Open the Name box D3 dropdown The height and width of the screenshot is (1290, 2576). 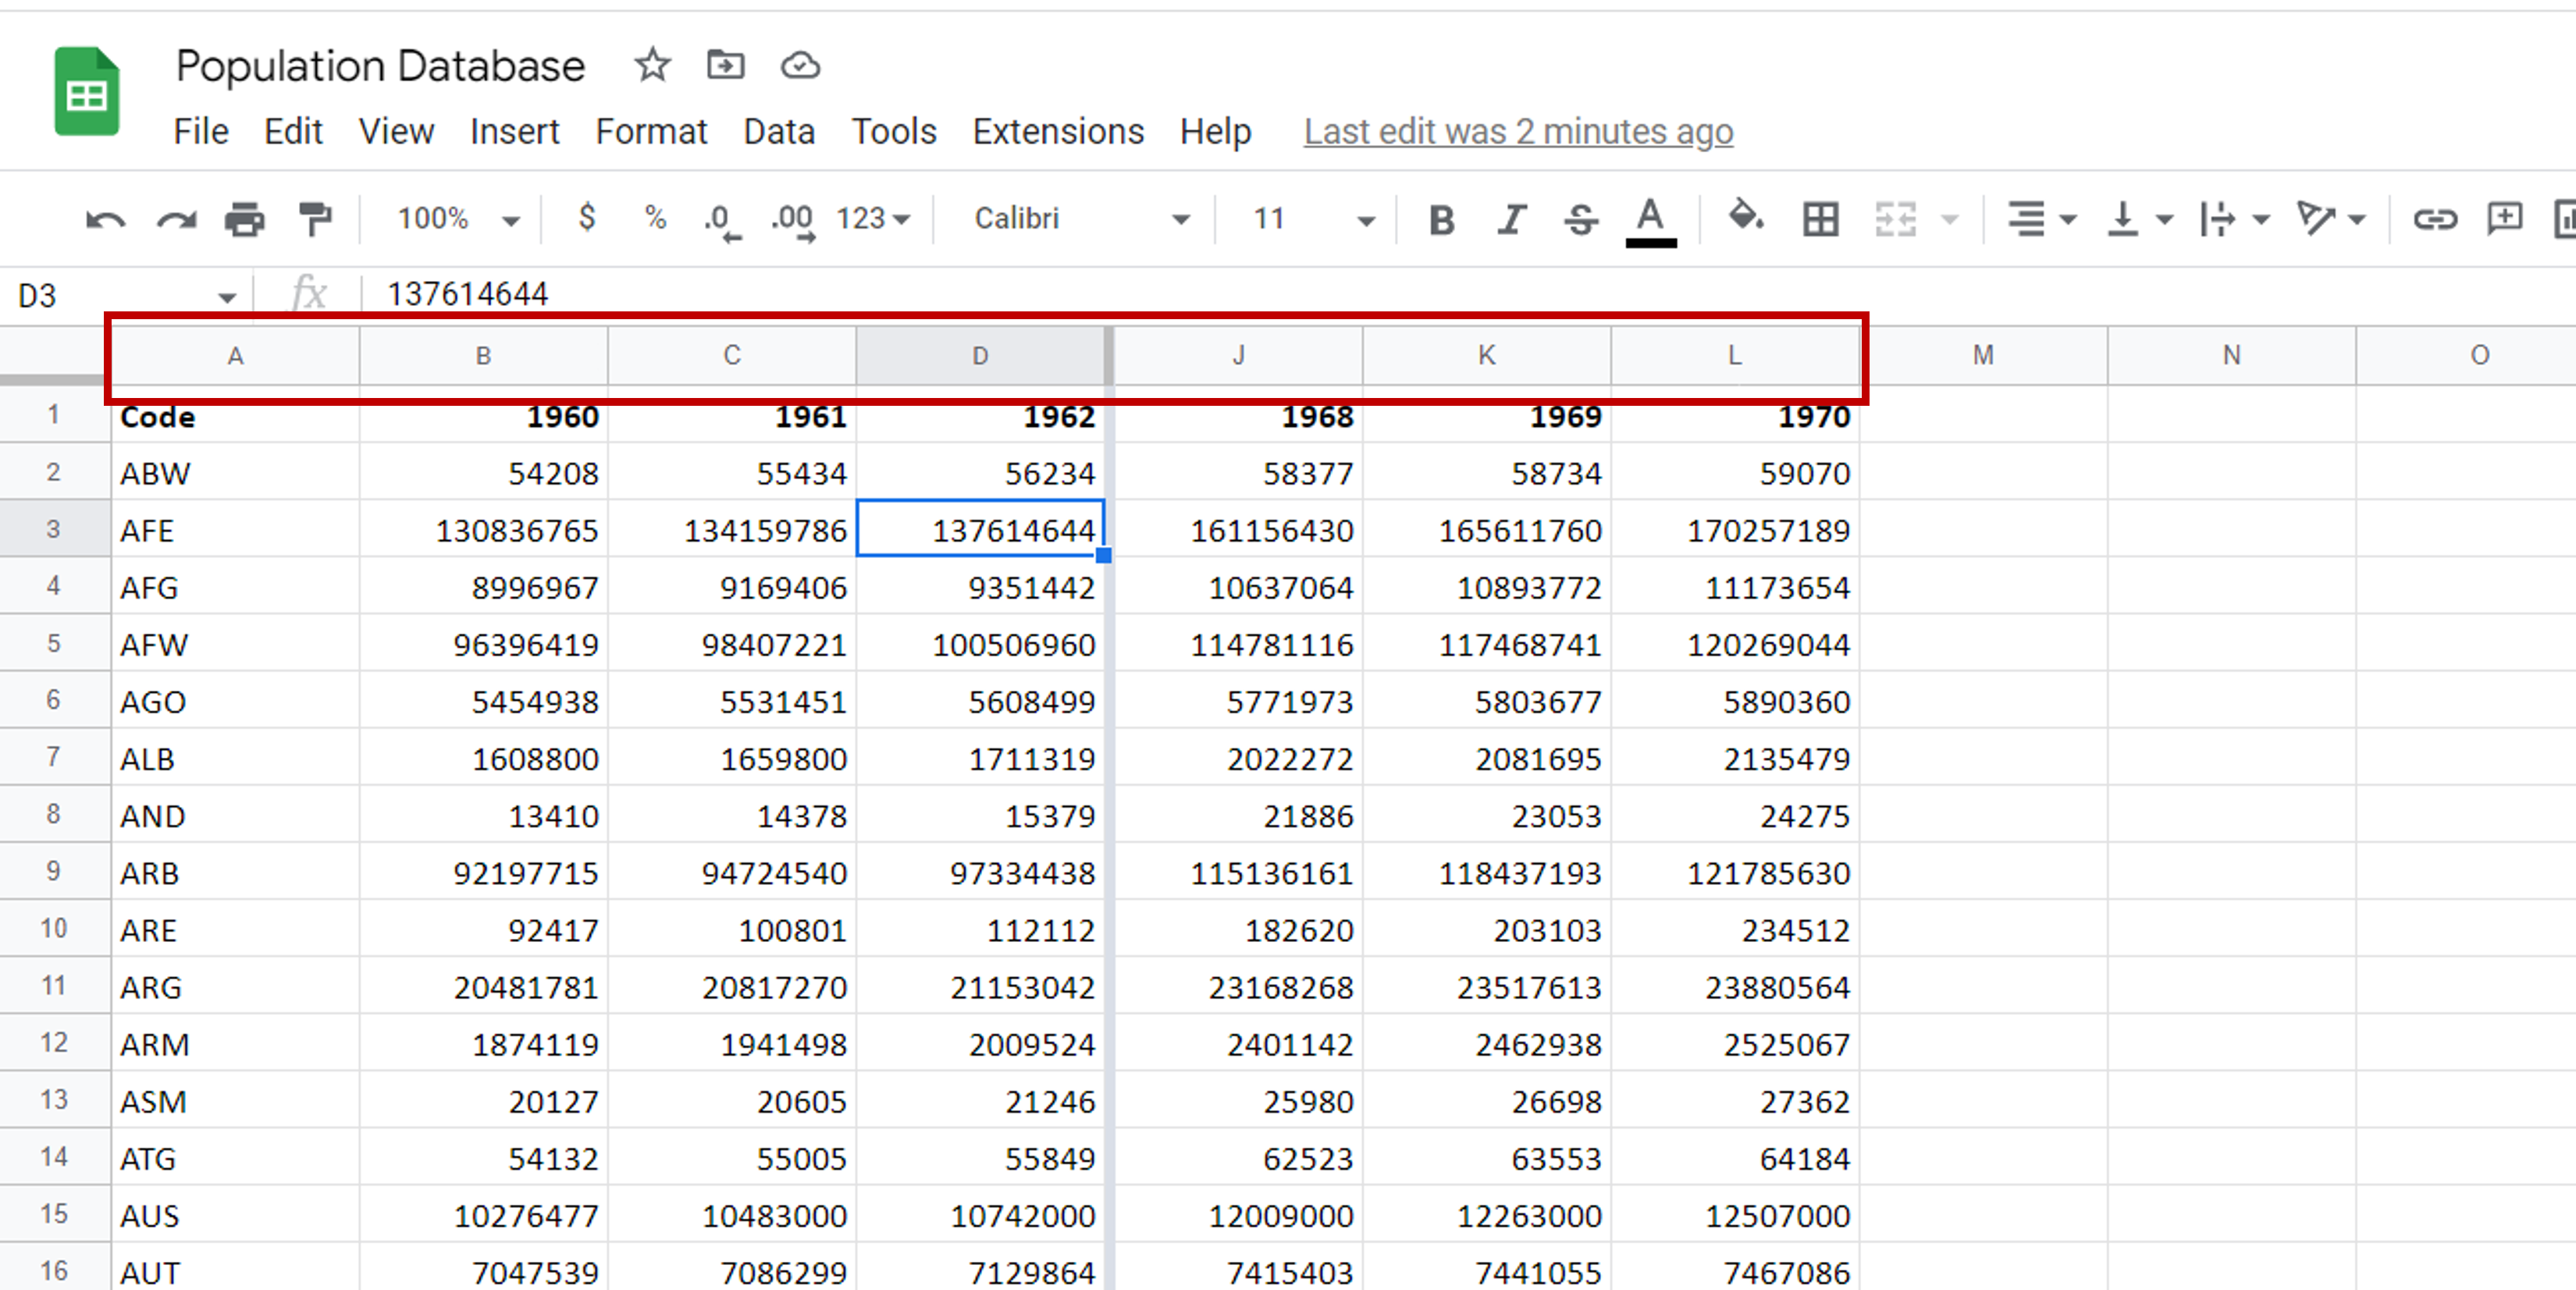[227, 297]
